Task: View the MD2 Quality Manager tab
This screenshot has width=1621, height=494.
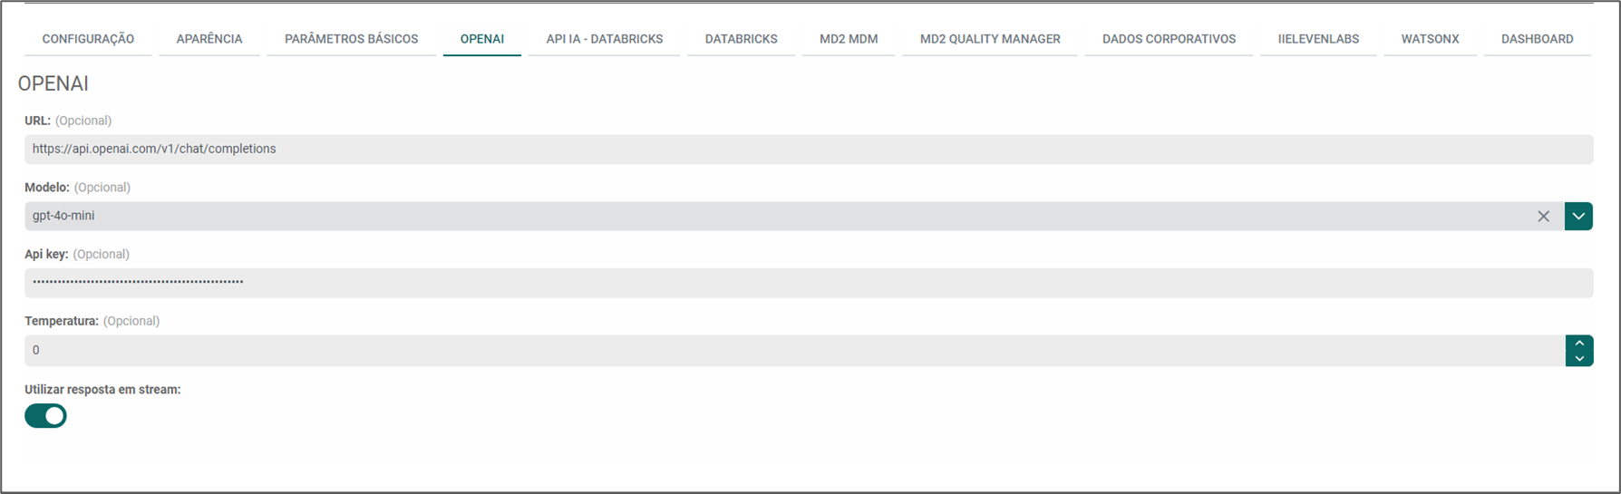Action: (x=989, y=39)
